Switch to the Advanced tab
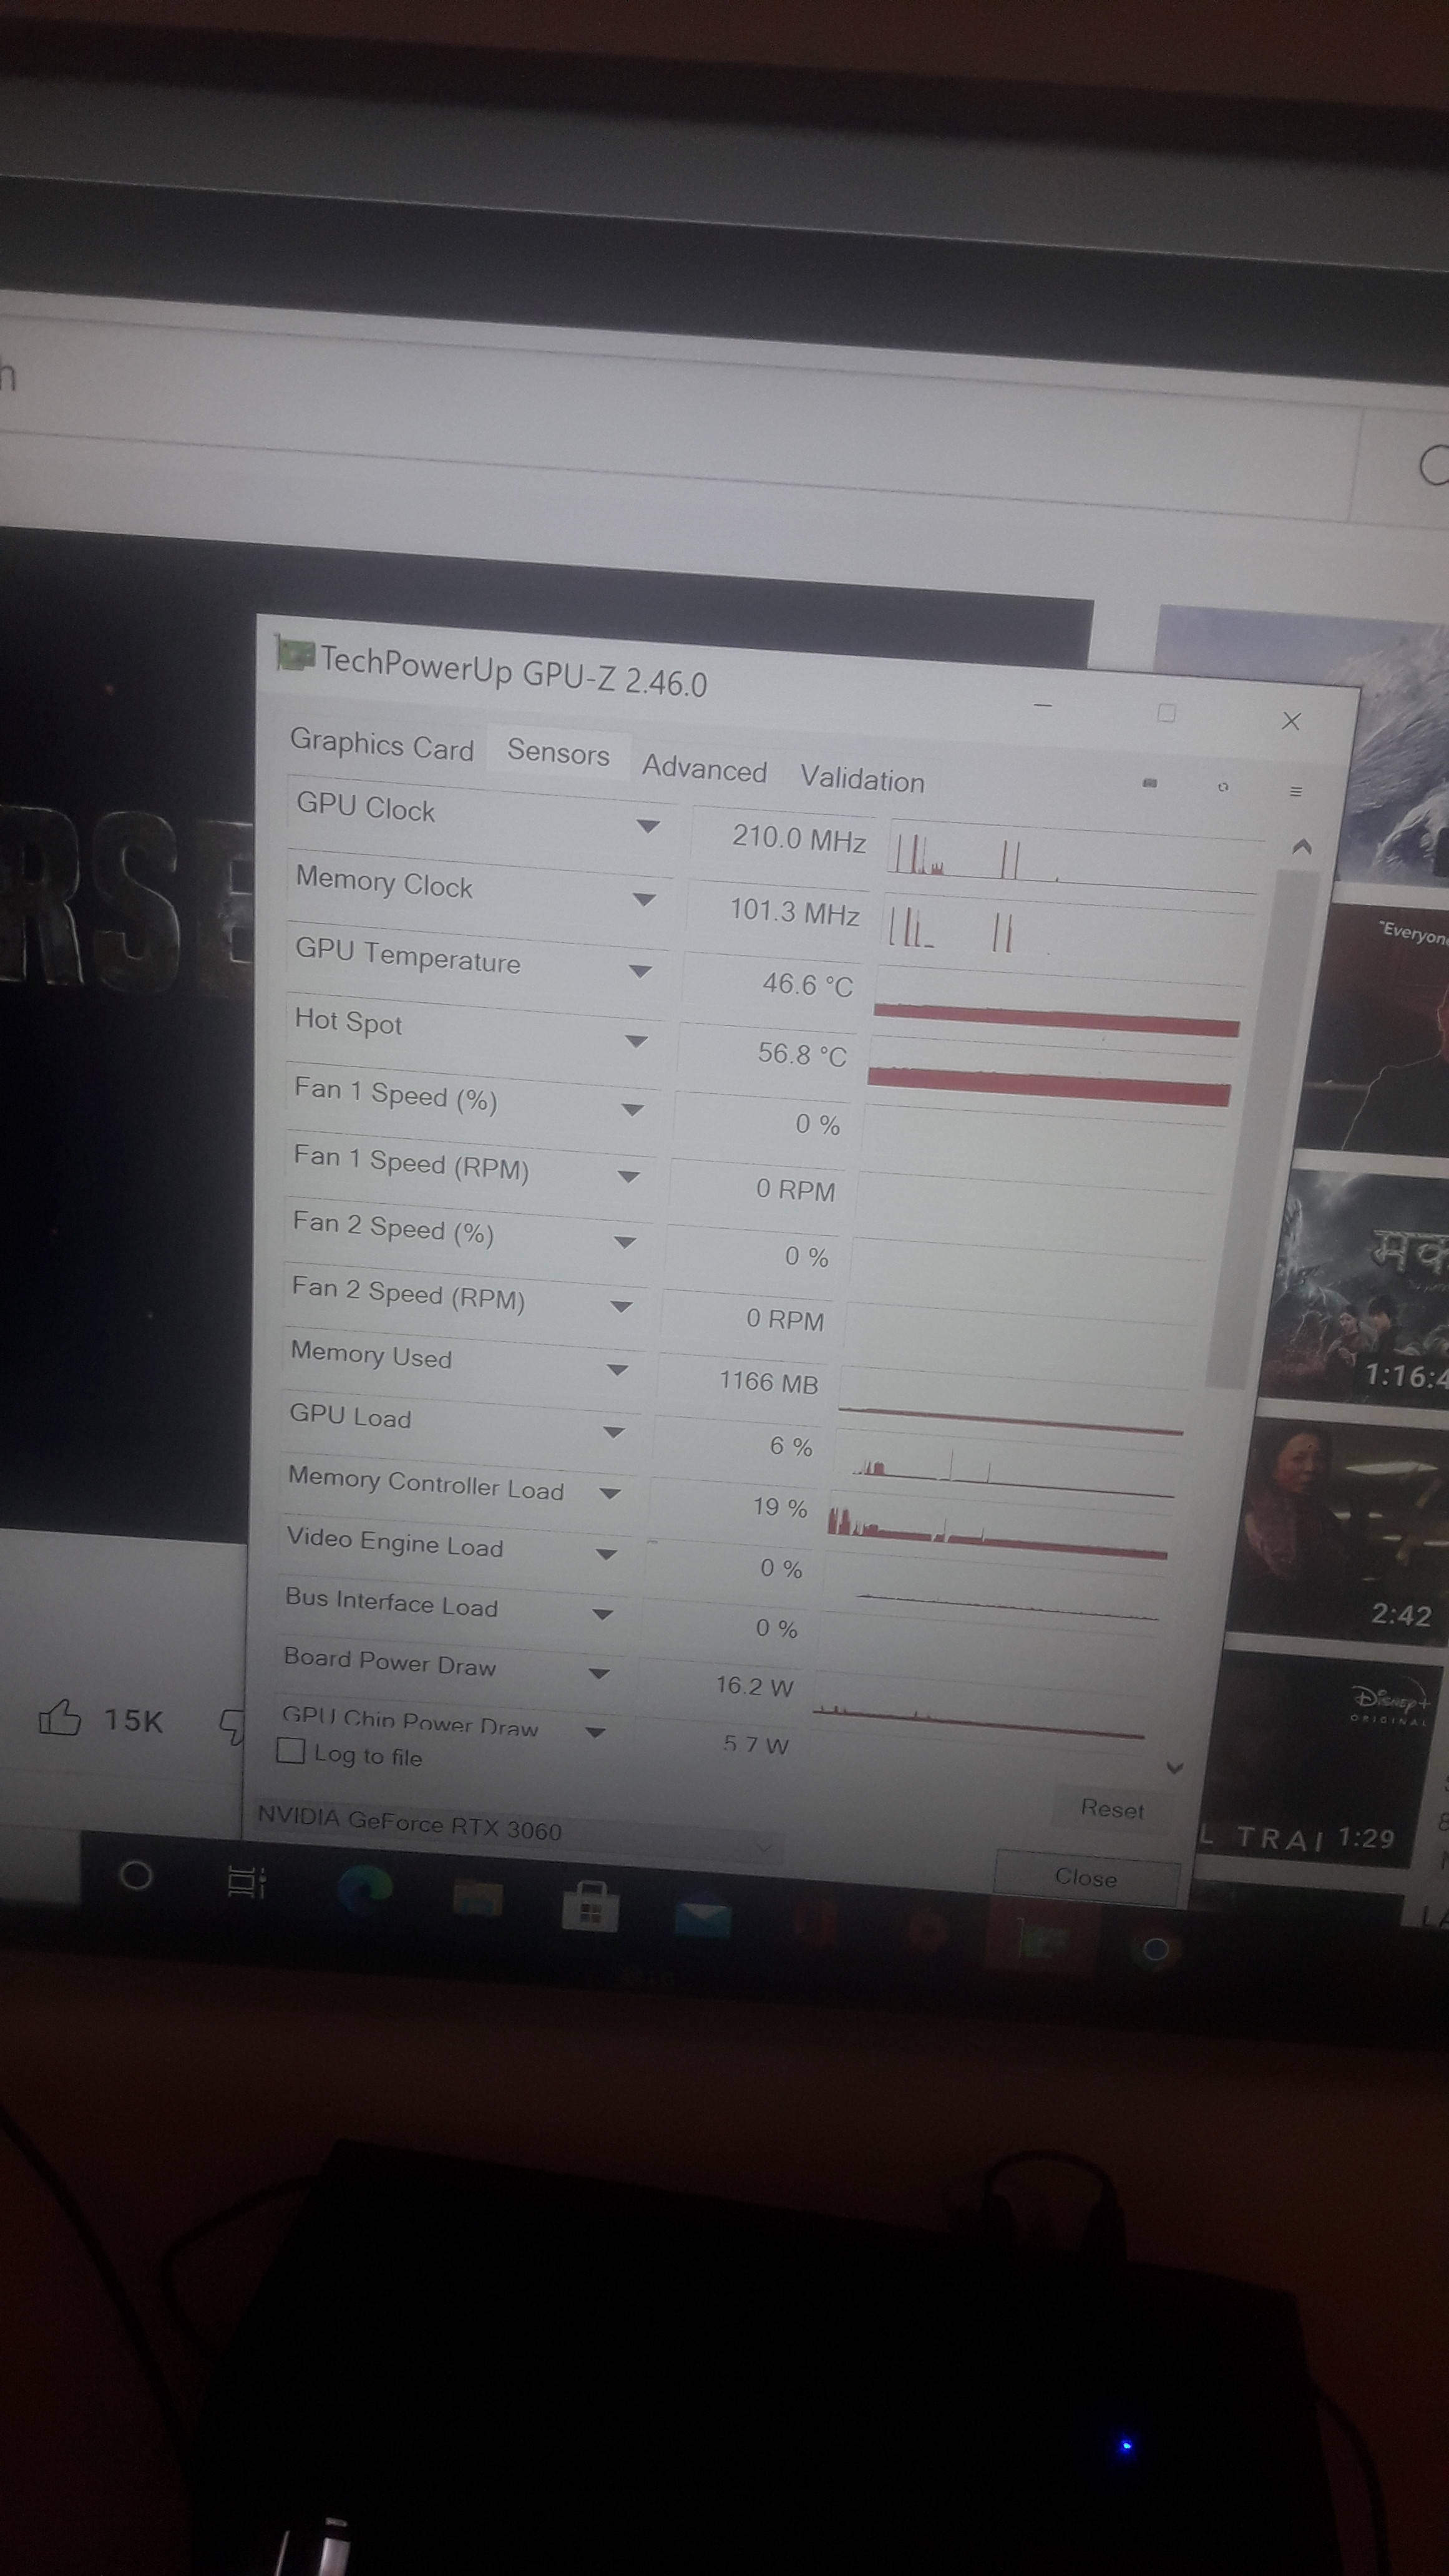Image resolution: width=1449 pixels, height=2576 pixels. (x=704, y=768)
